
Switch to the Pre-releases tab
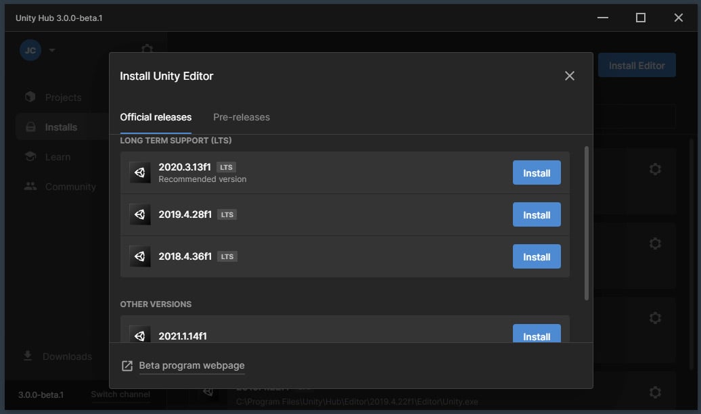(242, 117)
